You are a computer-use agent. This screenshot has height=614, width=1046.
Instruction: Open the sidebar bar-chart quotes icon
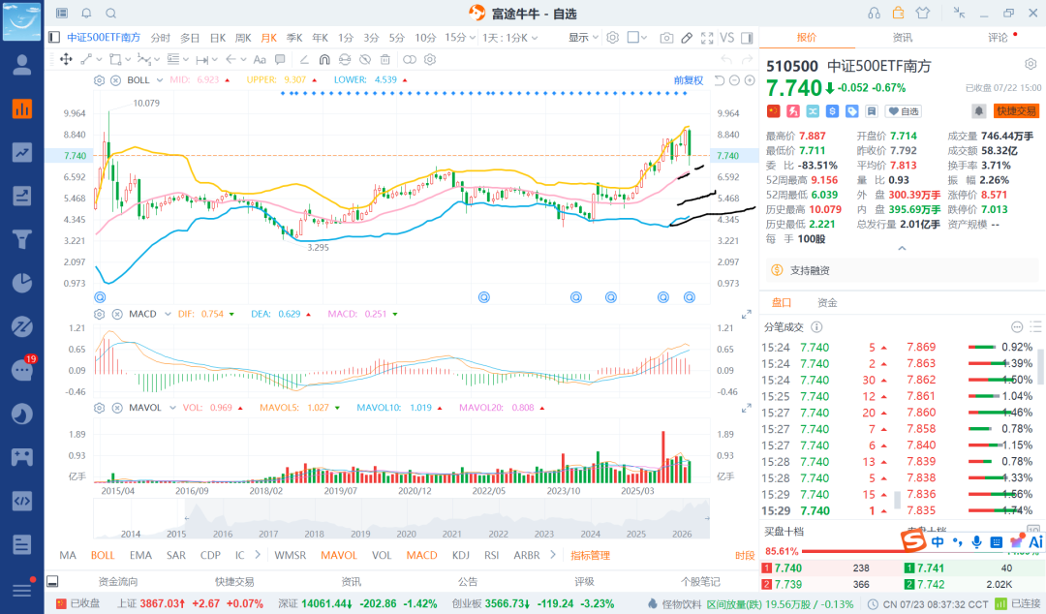click(x=22, y=108)
